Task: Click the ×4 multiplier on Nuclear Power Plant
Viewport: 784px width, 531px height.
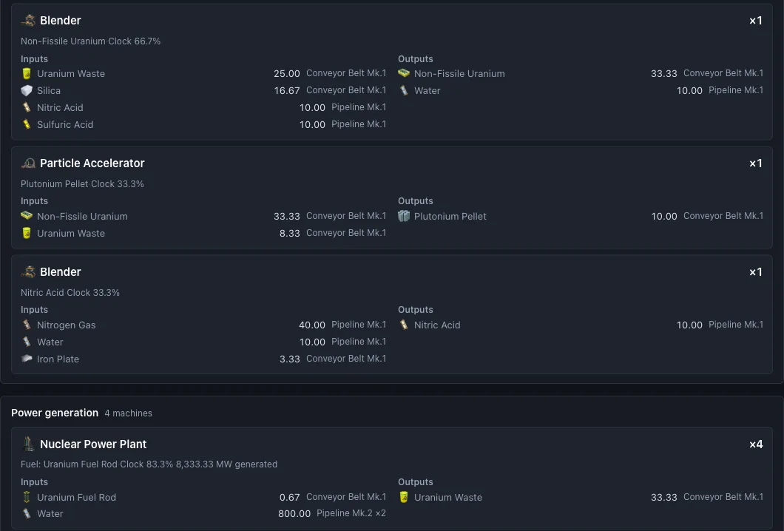Action: [x=756, y=444]
